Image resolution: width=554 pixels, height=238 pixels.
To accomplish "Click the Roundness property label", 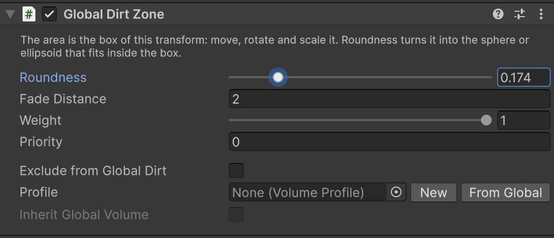I will point(53,77).
